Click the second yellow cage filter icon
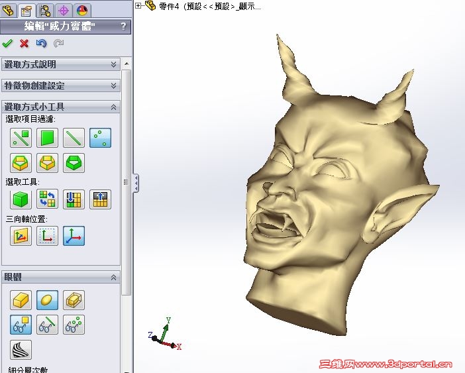This screenshot has width=465, height=373. (x=47, y=163)
